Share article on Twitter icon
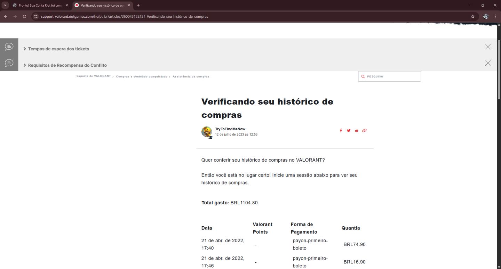Image resolution: width=501 pixels, height=269 pixels. pyautogui.click(x=349, y=131)
